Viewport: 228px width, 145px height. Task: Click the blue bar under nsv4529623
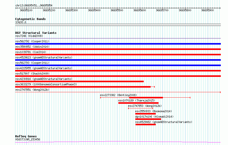click(118, 60)
